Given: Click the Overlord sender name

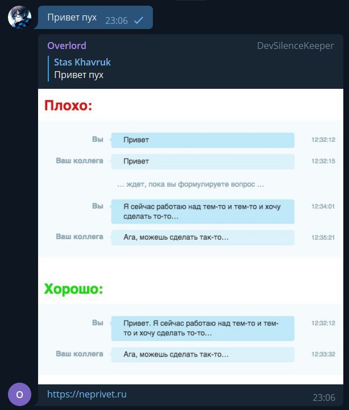Looking at the screenshot, I should (67, 46).
